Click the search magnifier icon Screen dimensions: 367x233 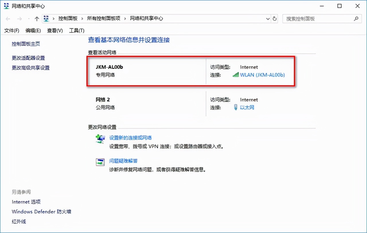point(356,19)
